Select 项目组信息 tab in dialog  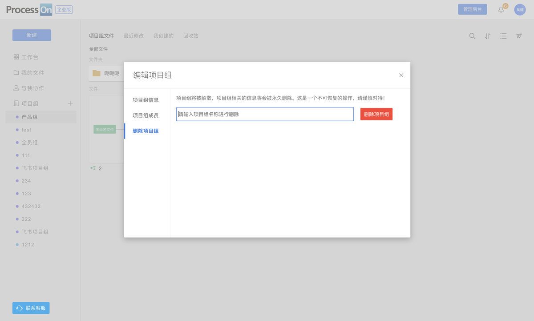coord(146,100)
